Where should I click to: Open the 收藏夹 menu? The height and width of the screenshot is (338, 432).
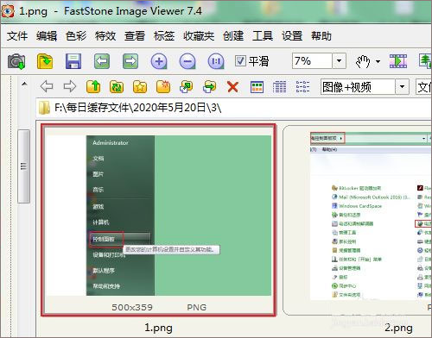point(199,36)
